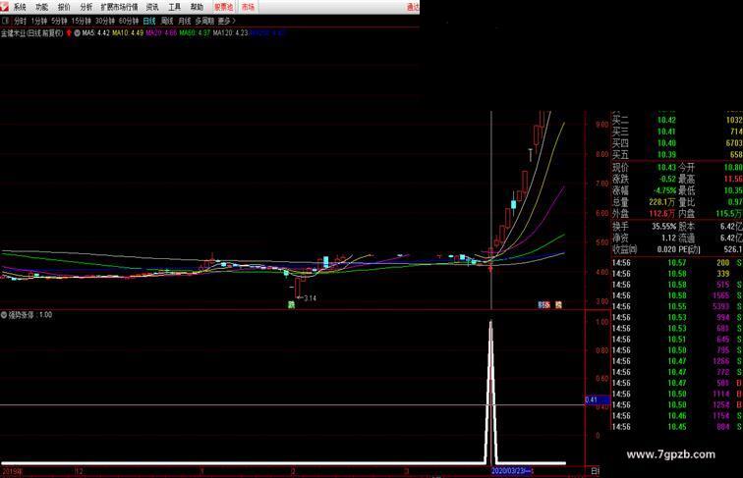Select the 周线 weekly period
Image resolution: width=743 pixels, height=478 pixels.
(x=167, y=21)
